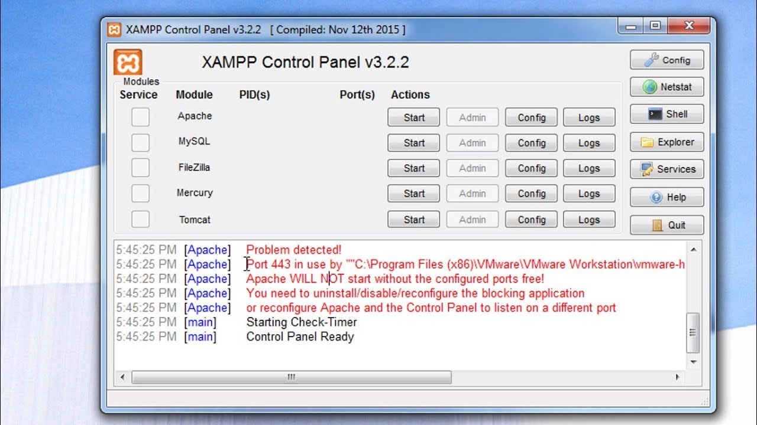View Mercury Logs
Viewport: 757px width, 425px height.
pyautogui.click(x=589, y=194)
